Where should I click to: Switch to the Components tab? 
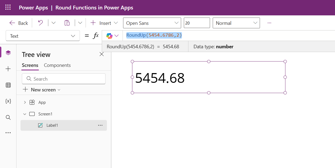pos(57,65)
